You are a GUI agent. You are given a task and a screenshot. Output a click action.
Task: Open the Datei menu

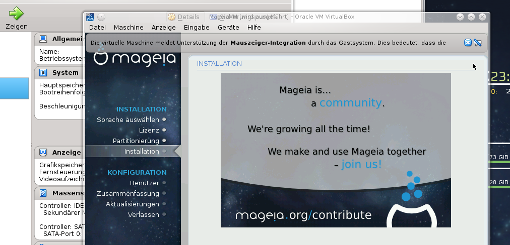[97, 28]
